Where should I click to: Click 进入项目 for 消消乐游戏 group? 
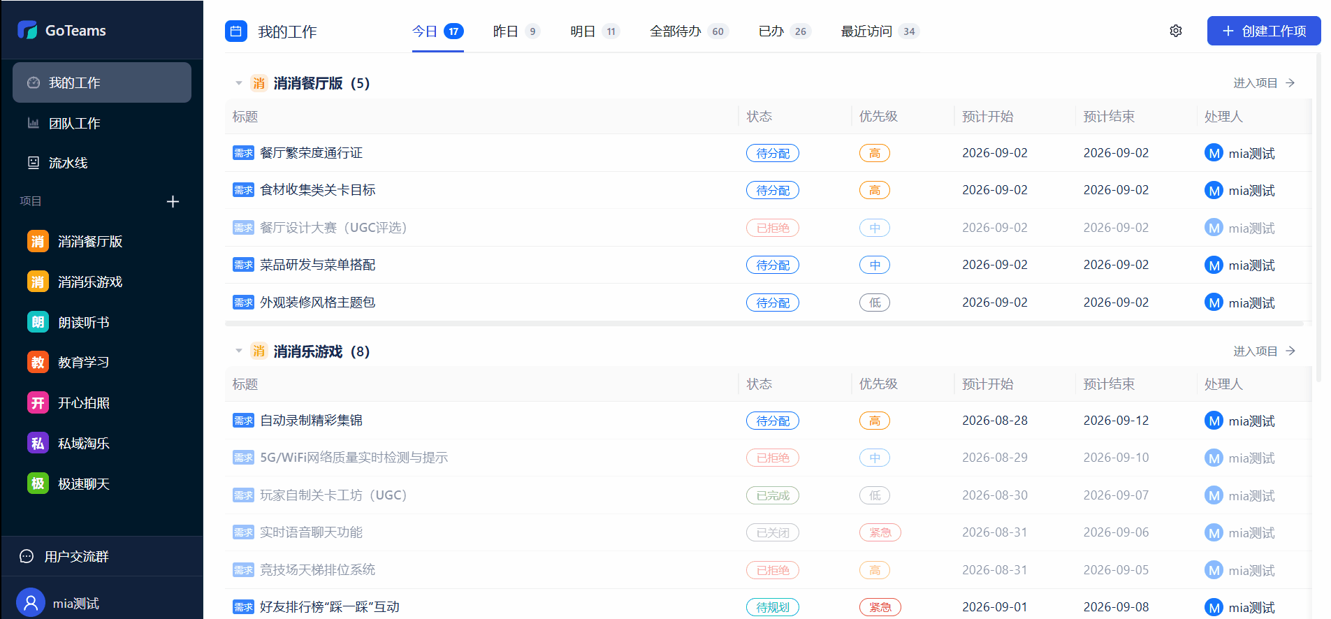(x=1264, y=351)
